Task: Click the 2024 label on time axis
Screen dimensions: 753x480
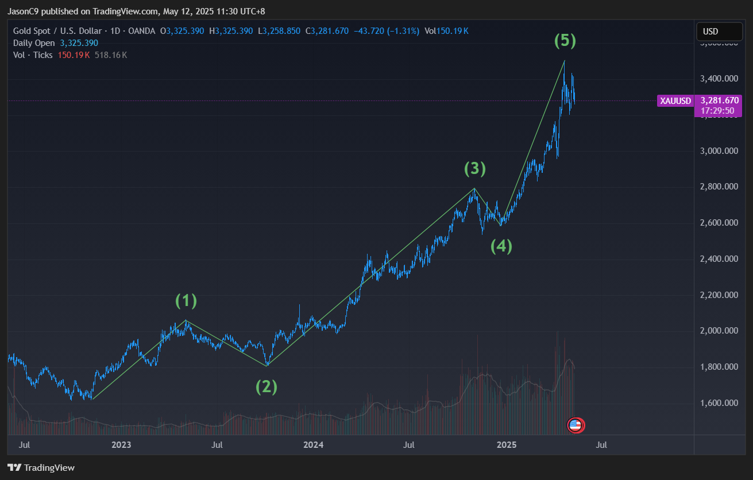Action: coord(314,445)
